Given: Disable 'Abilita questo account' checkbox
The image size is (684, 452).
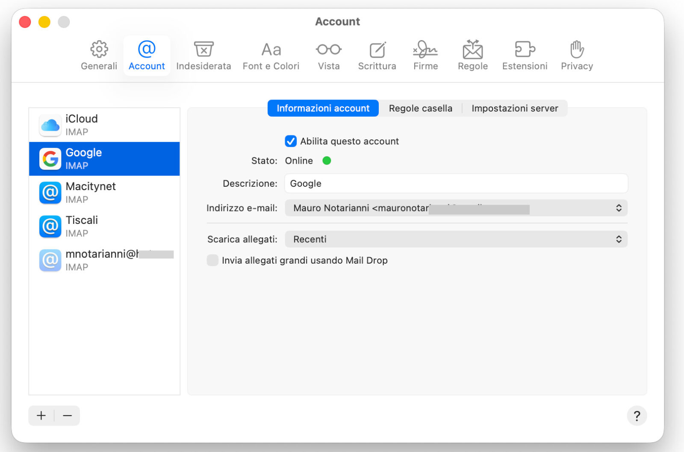Looking at the screenshot, I should point(291,141).
